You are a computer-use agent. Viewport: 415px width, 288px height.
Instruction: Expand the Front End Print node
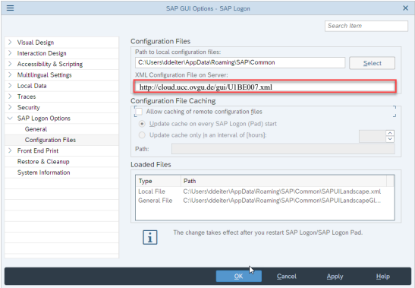(x=10, y=150)
